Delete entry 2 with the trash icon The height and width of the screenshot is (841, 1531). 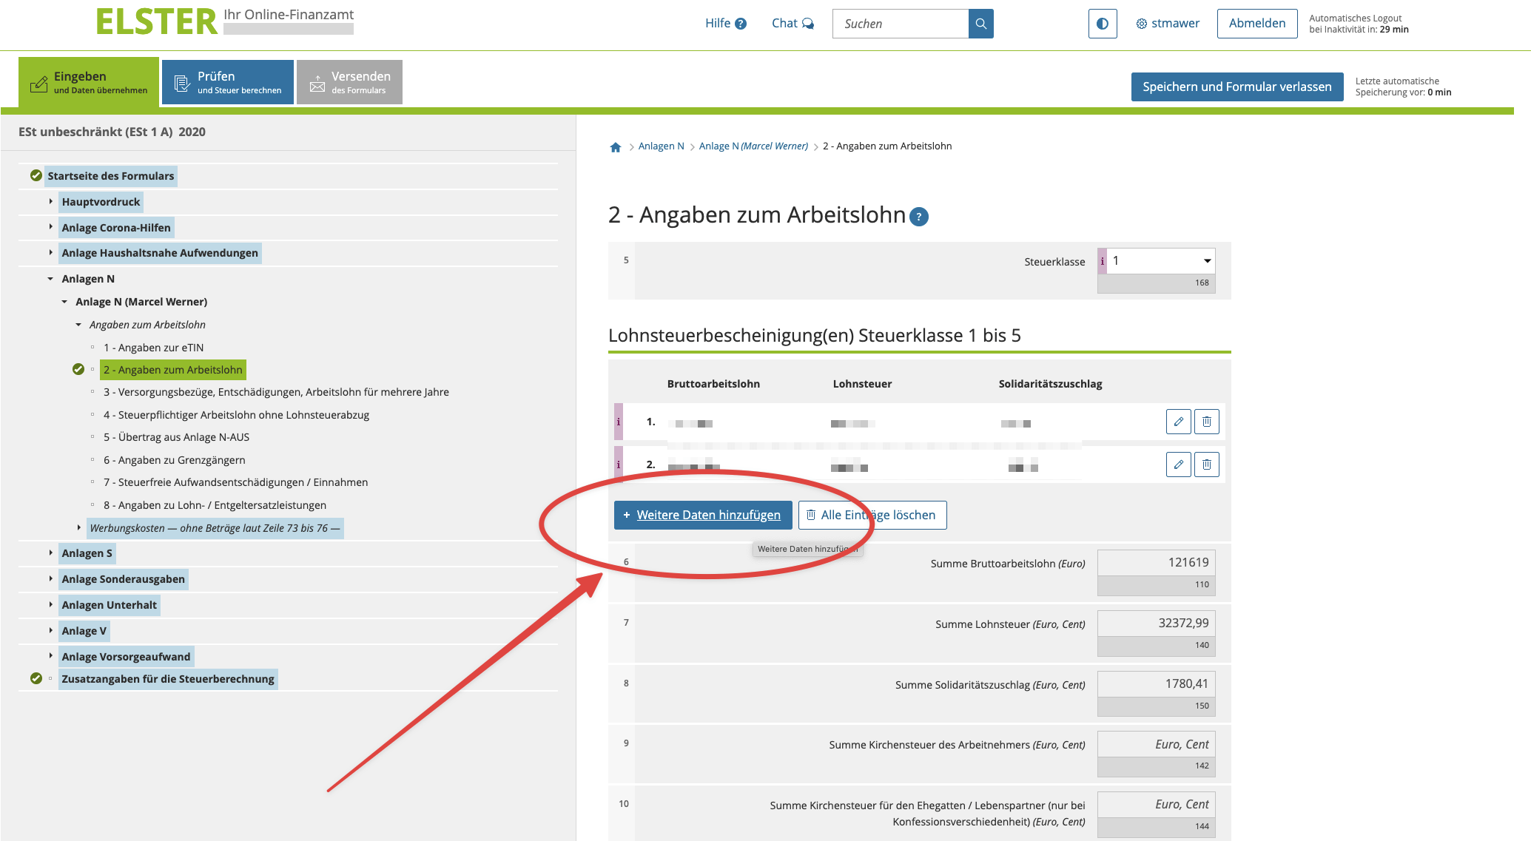pyautogui.click(x=1206, y=465)
